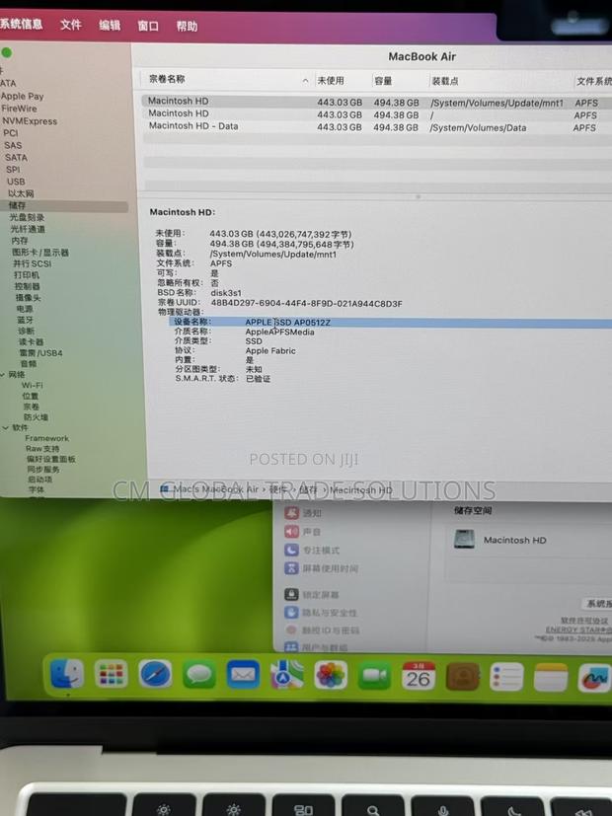
Task: Open Reminders app in the Dock
Action: [506, 677]
